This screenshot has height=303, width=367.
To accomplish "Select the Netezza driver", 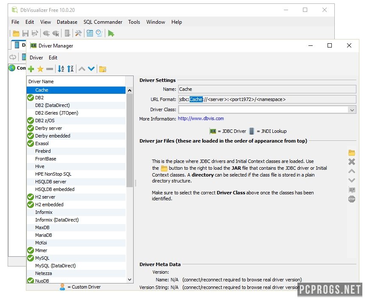I will (x=76, y=273).
